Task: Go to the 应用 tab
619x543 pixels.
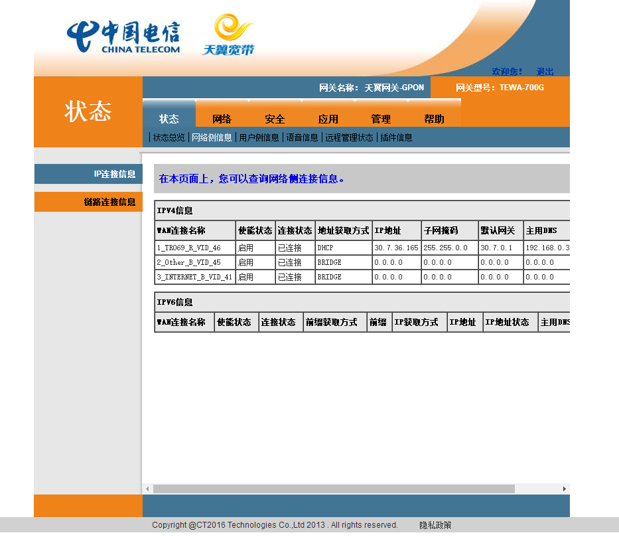Action: point(328,119)
